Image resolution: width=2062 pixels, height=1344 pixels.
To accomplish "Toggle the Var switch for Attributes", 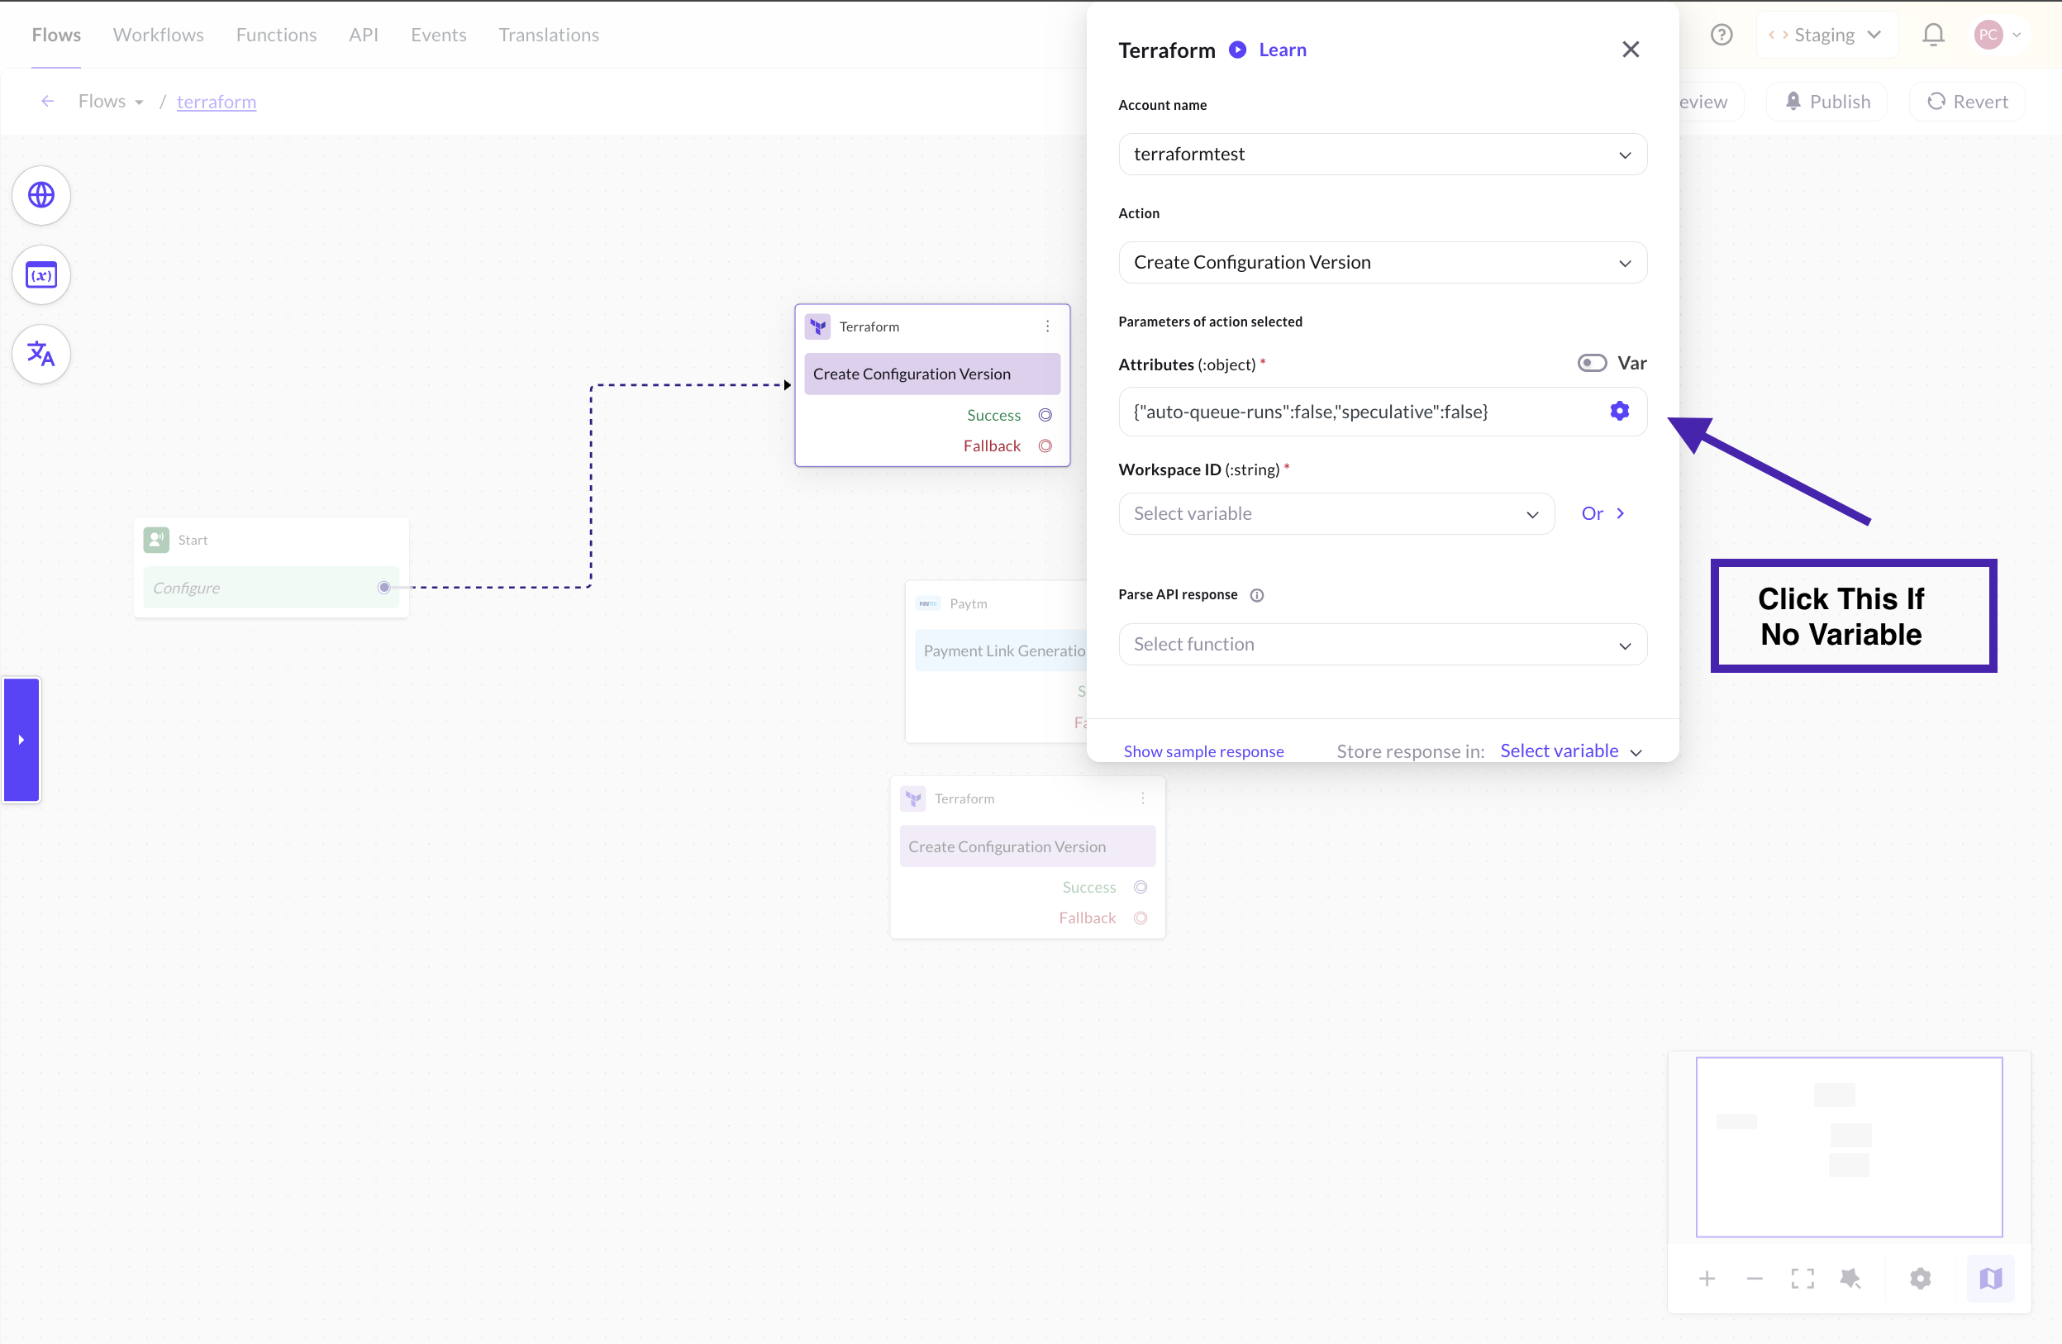I will point(1592,363).
